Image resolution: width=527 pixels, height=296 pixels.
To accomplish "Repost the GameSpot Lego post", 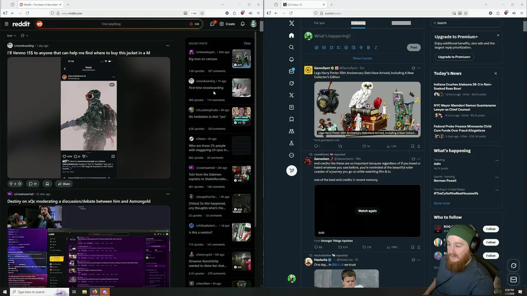I will tap(340, 146).
